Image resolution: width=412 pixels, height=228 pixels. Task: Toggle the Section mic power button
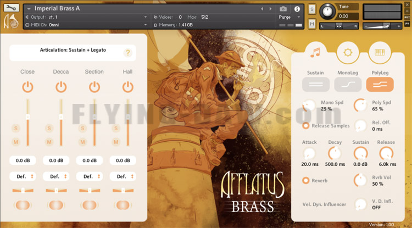94,87
